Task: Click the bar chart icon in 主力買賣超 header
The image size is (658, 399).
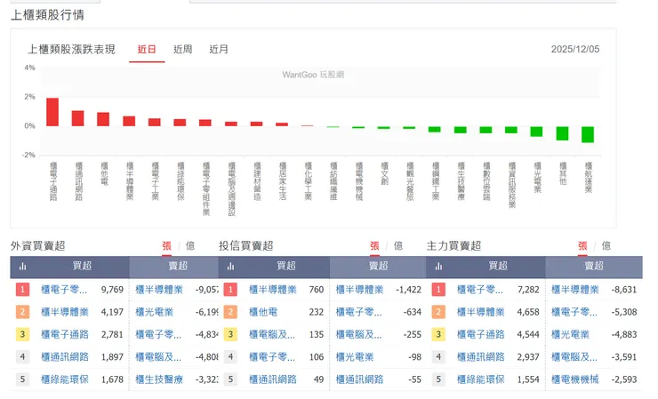Action: coord(438,267)
